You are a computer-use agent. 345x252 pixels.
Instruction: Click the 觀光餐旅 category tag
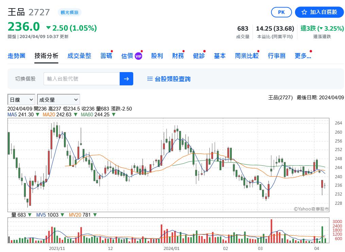tap(70, 13)
